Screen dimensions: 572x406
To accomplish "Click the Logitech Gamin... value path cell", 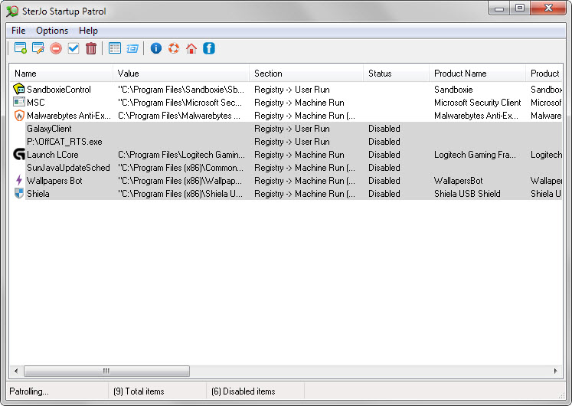I will tap(181, 155).
